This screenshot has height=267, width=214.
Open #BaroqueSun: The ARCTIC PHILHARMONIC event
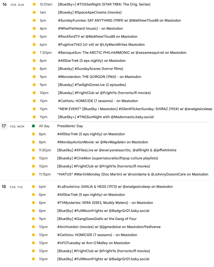point(122,53)
